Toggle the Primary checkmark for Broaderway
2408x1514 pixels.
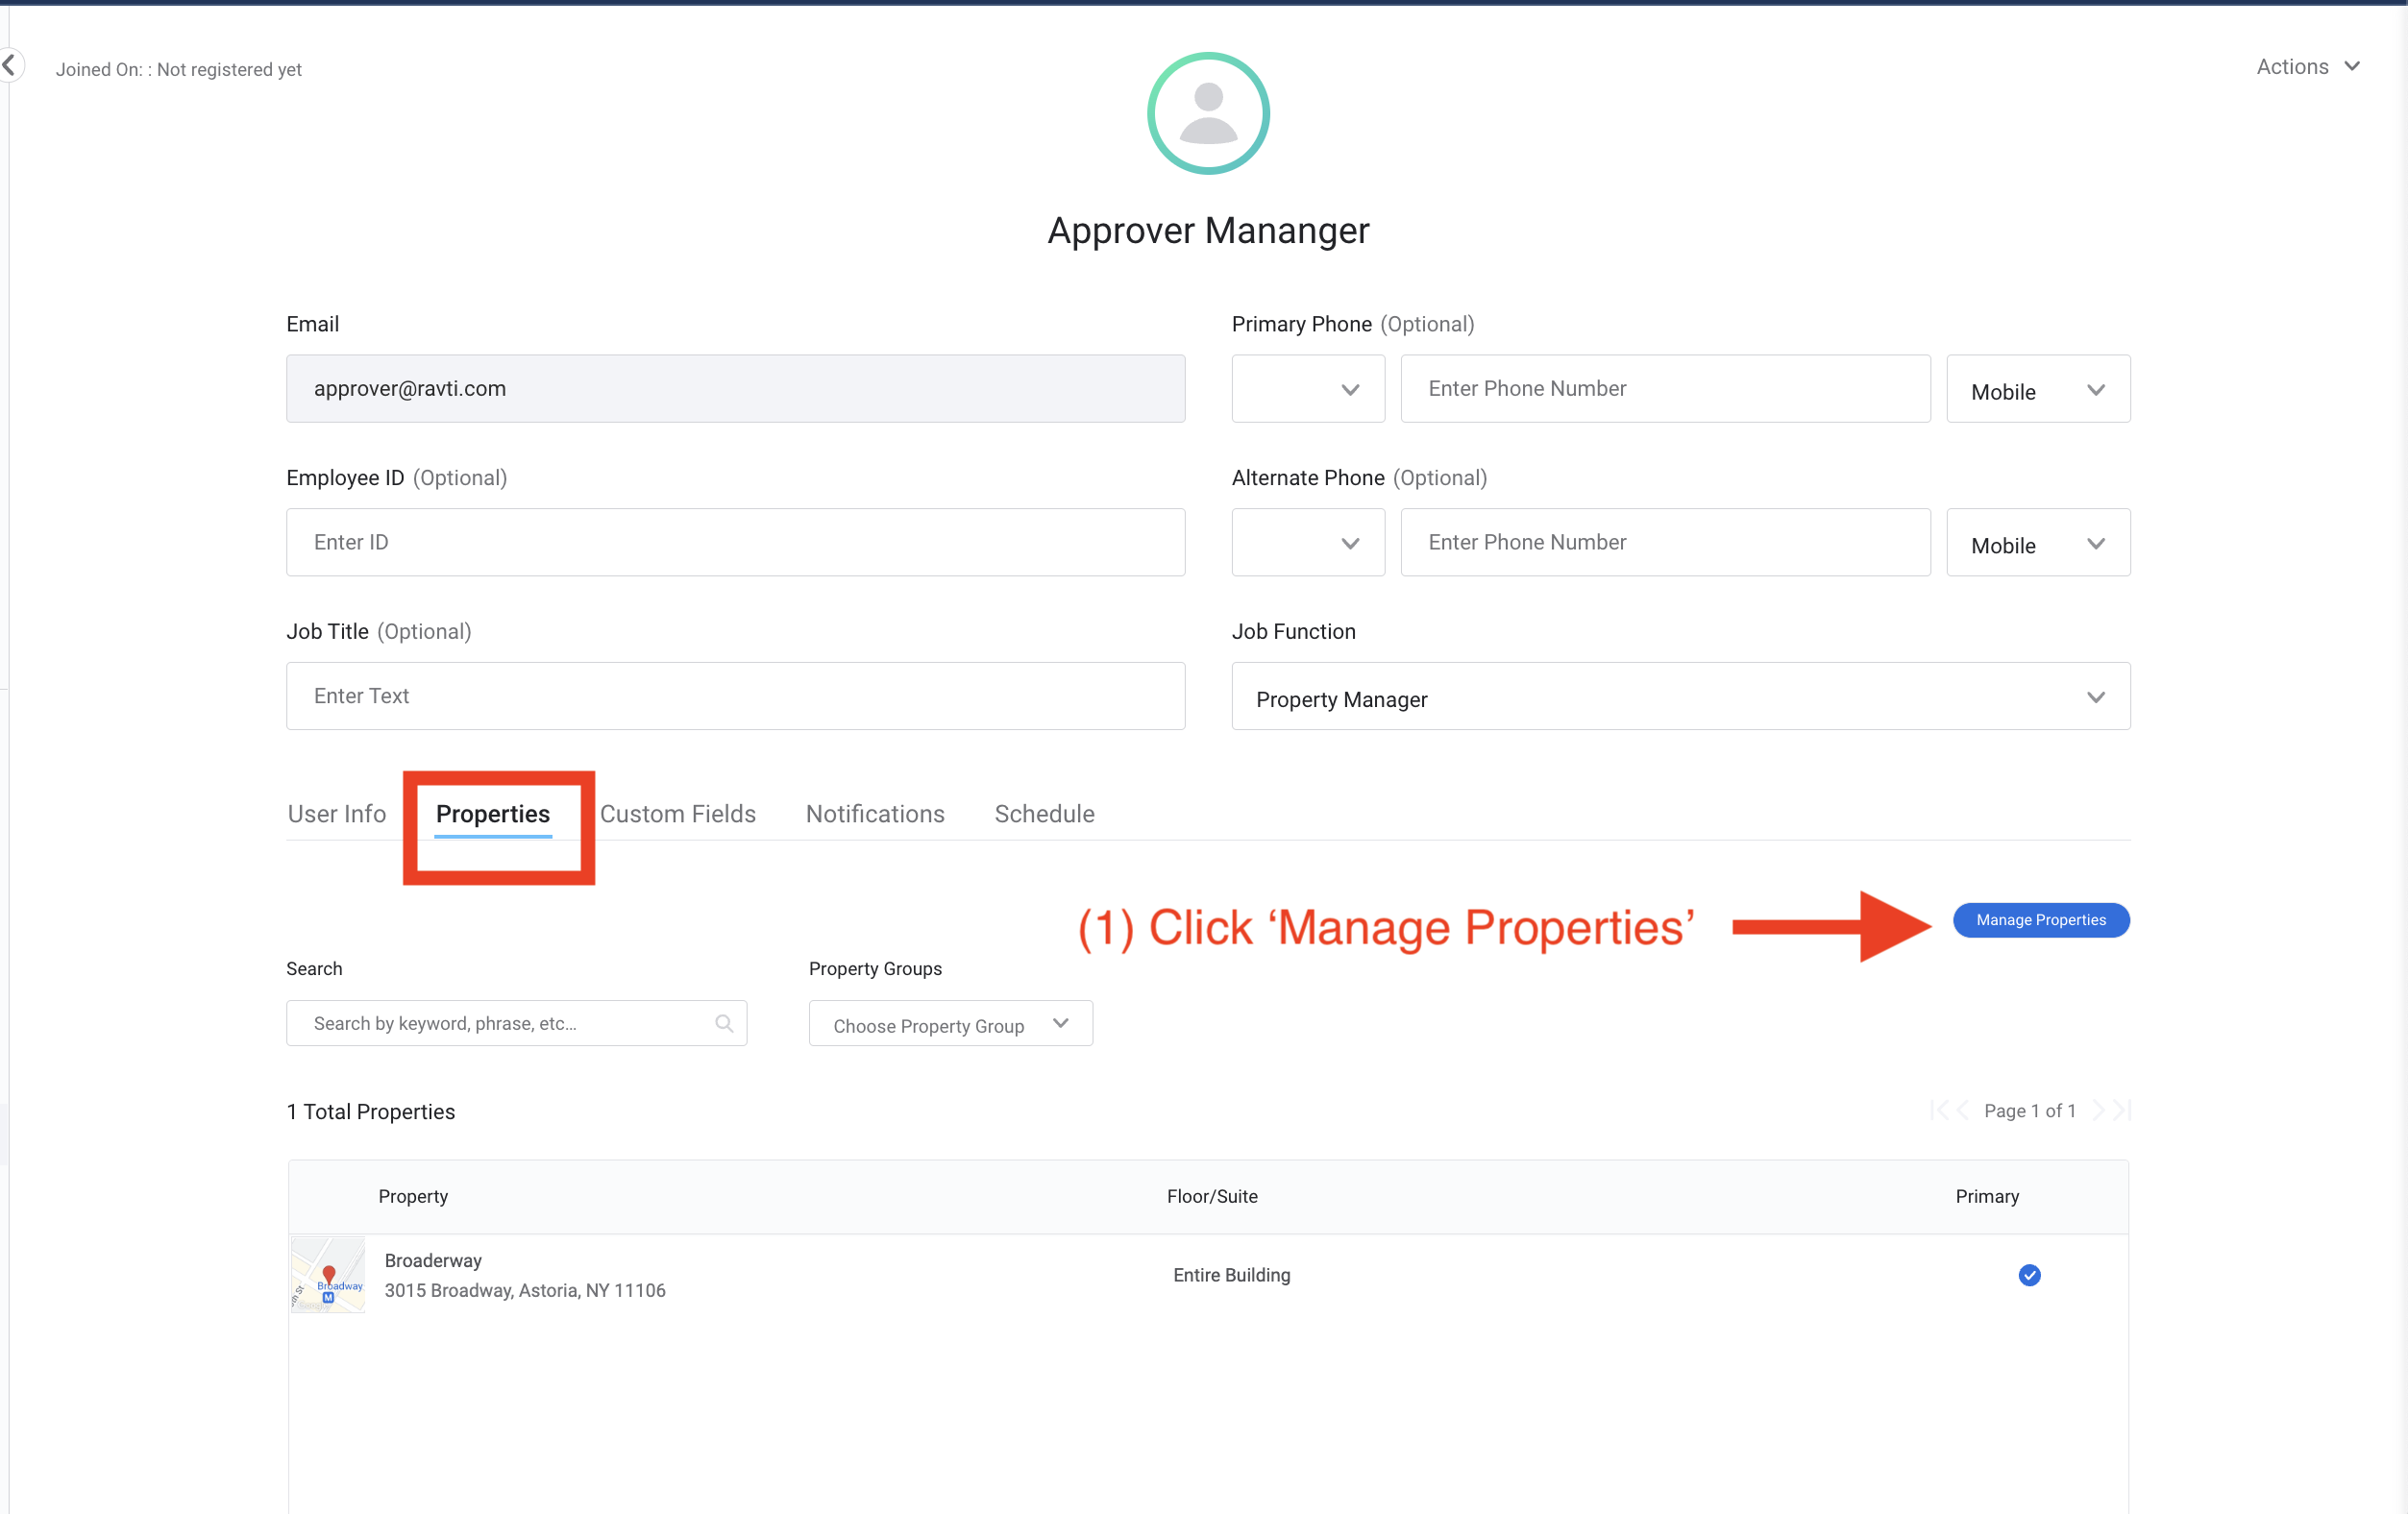[2029, 1275]
